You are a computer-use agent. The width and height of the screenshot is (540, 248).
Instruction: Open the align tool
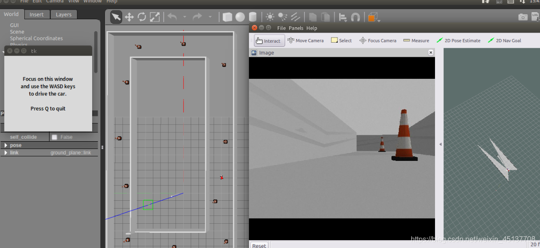[x=343, y=17]
